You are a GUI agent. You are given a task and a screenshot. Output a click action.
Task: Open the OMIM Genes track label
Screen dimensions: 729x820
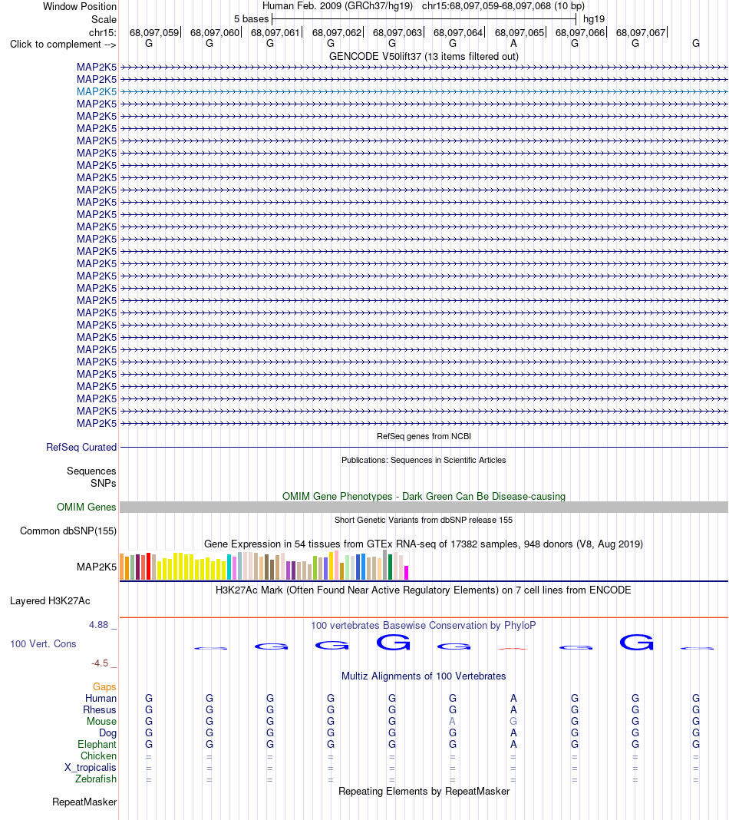pos(86,507)
